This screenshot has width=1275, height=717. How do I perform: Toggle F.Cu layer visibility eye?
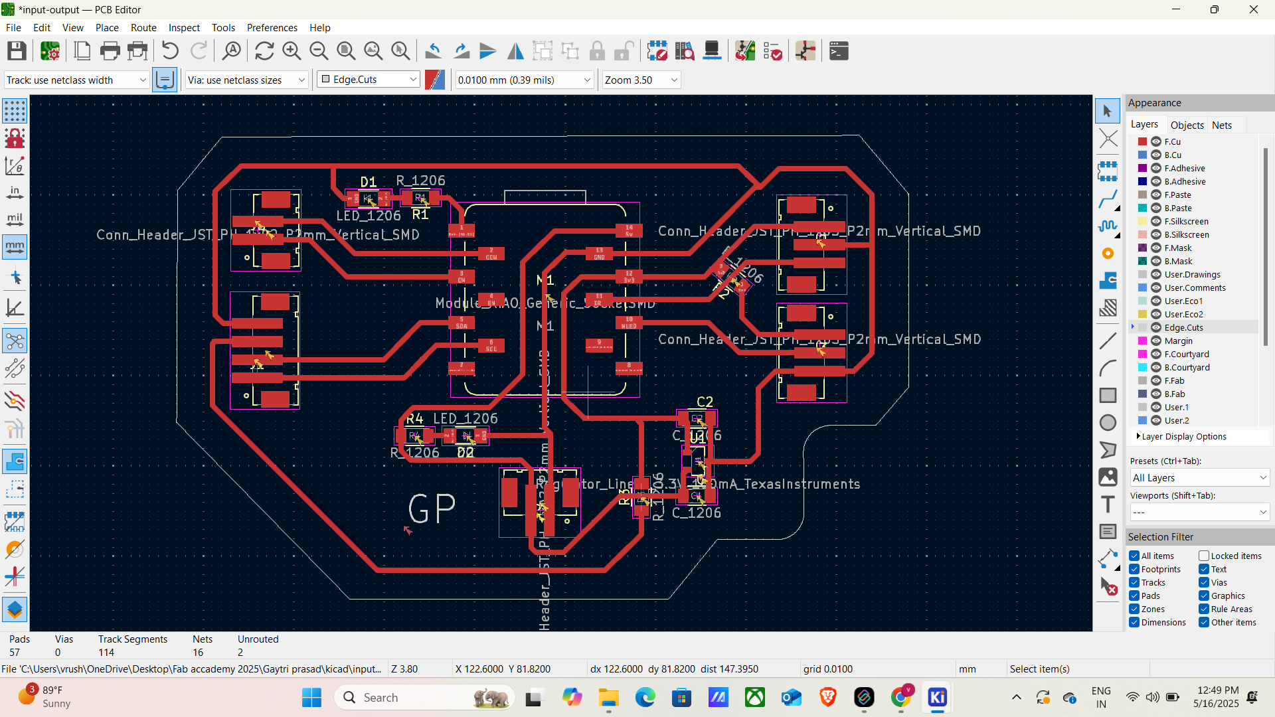pyautogui.click(x=1156, y=141)
